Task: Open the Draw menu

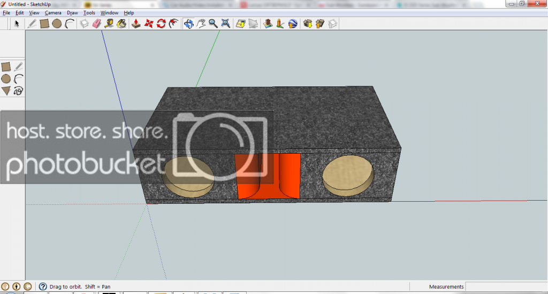Action: (72, 13)
